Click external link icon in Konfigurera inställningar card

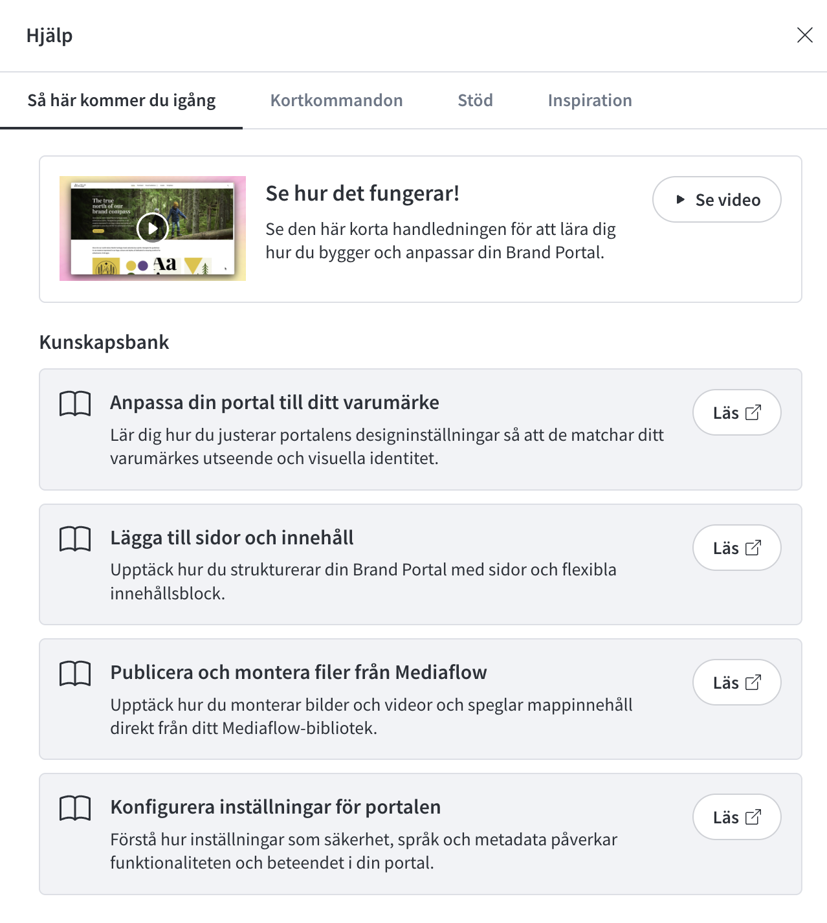(753, 817)
